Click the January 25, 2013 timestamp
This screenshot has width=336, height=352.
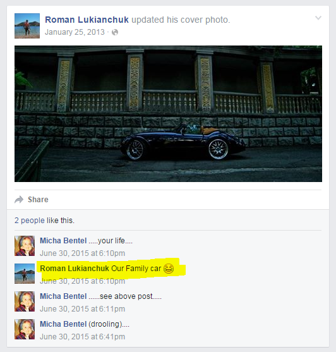point(75,32)
